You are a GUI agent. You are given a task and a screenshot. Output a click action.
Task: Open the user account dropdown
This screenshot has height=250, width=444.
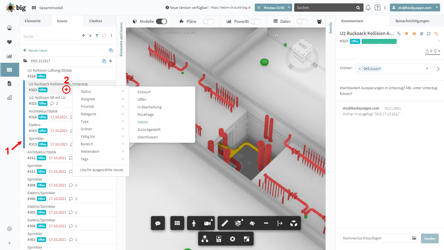click(x=415, y=7)
